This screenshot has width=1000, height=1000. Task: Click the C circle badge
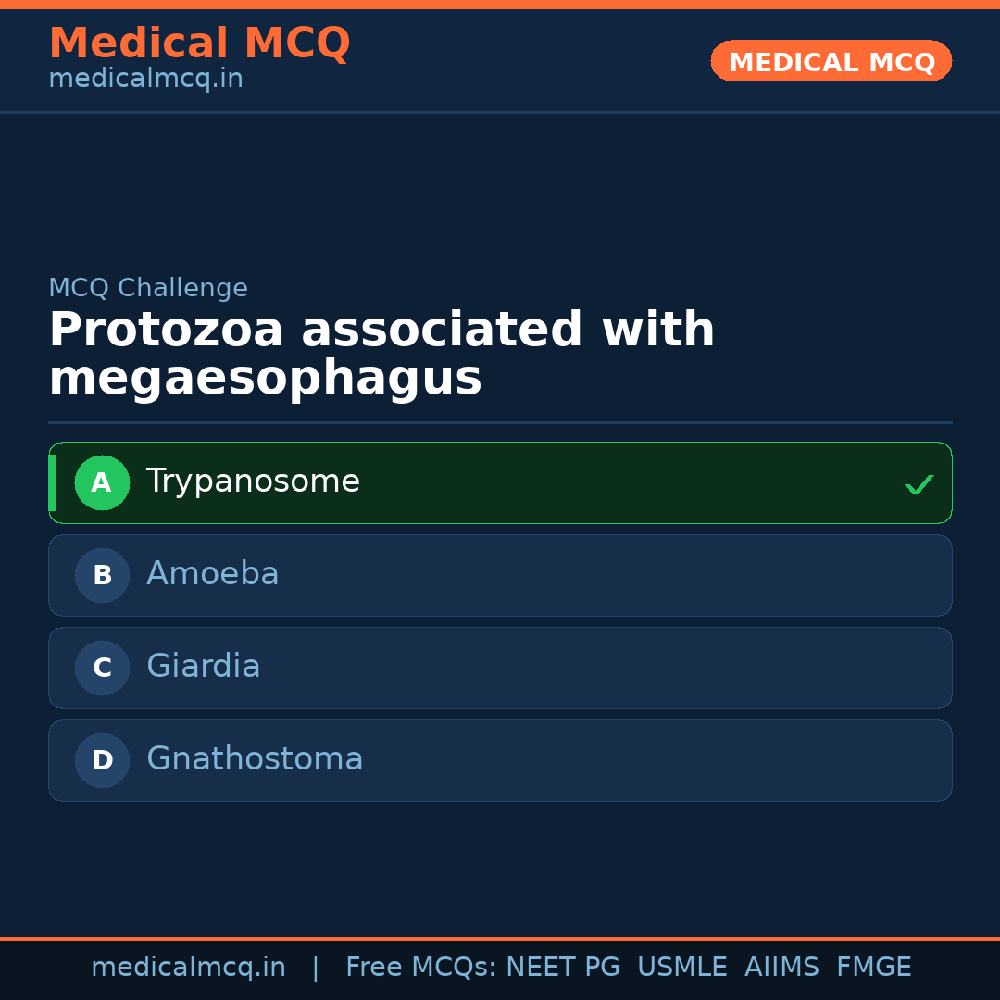click(x=102, y=668)
